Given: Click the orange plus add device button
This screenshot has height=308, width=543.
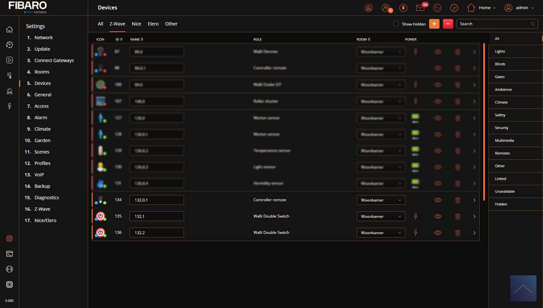Looking at the screenshot, I should 434,24.
